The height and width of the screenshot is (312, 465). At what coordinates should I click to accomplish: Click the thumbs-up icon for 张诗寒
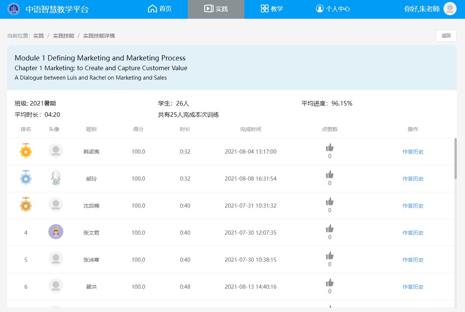[x=330, y=256]
